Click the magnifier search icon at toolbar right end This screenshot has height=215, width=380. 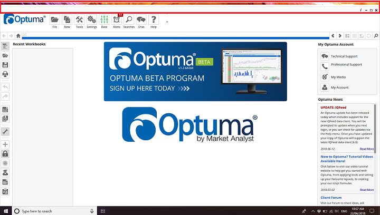point(376,36)
